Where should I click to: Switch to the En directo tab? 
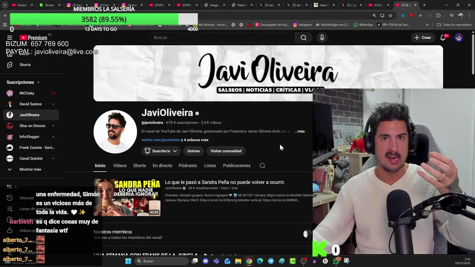163,166
